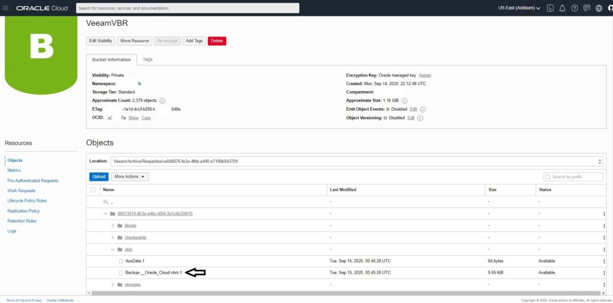The image size is (613, 303).
Task: Click the Add Tags button
Action: 194,41
